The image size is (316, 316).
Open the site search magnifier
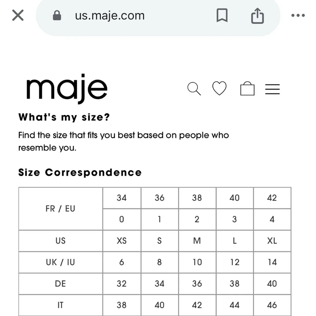point(194,89)
